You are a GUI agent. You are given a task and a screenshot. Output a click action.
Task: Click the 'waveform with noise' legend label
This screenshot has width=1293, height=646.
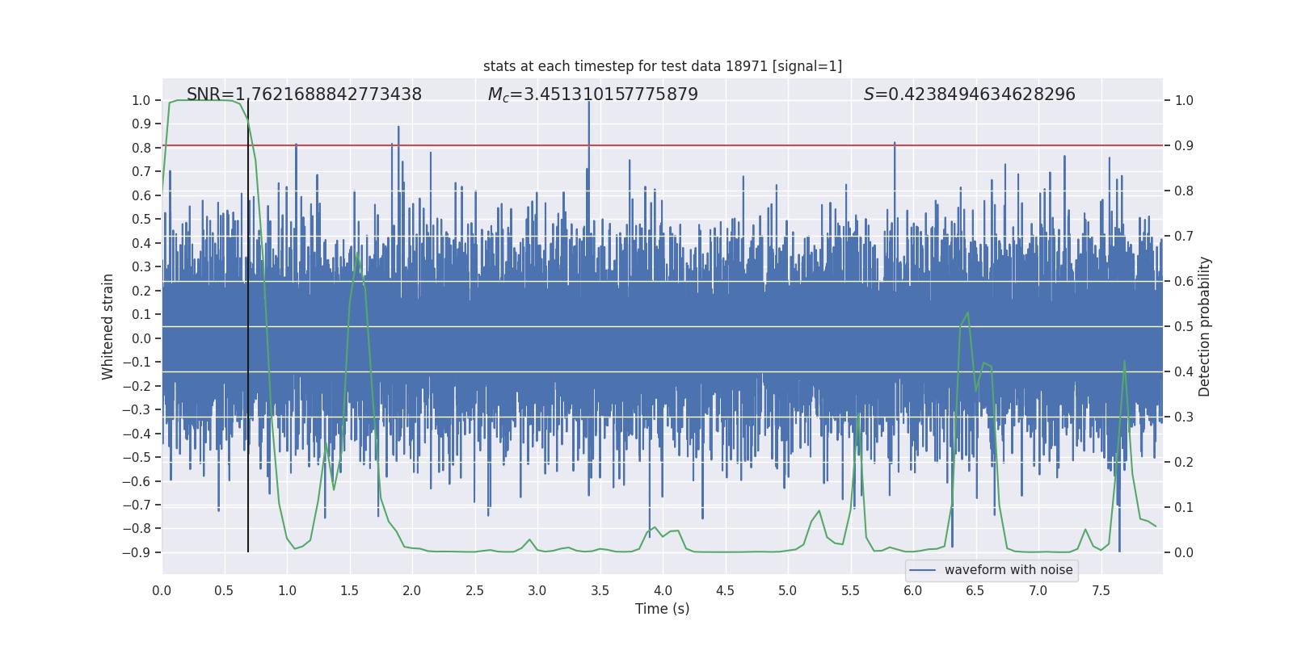(1008, 570)
